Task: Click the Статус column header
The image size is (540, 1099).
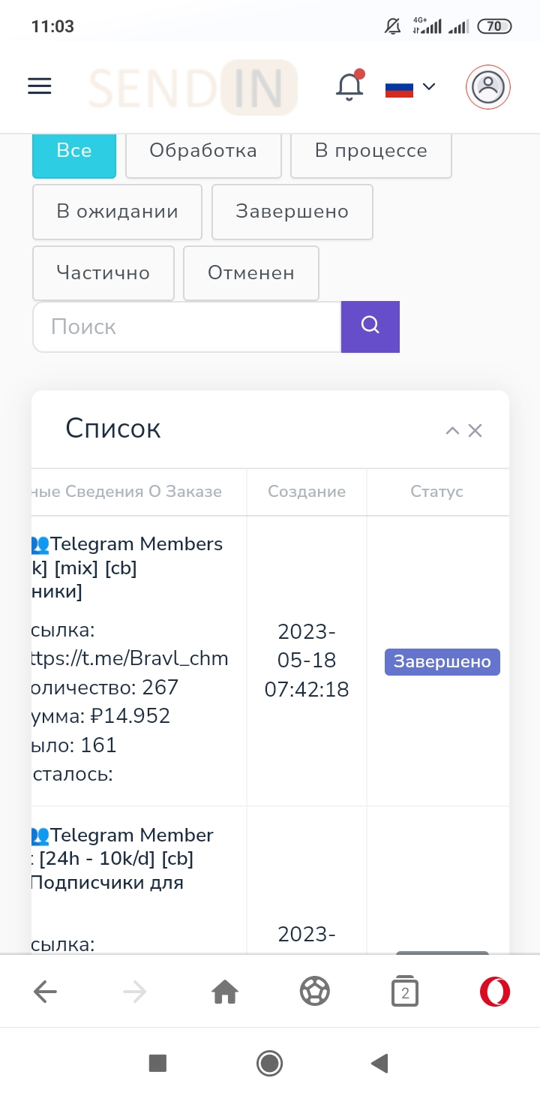Action: pos(437,492)
